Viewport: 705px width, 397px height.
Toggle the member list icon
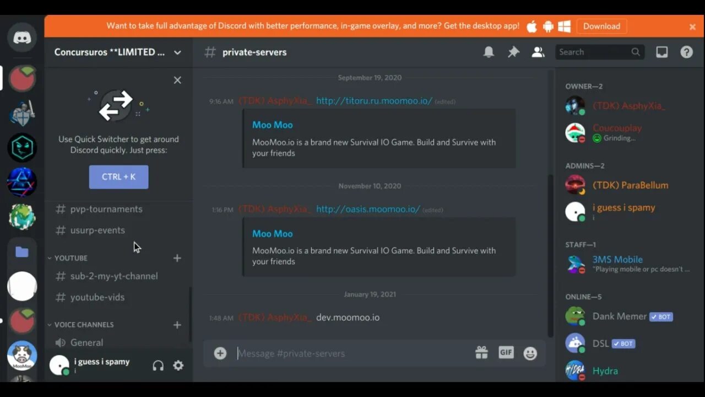[x=538, y=52]
